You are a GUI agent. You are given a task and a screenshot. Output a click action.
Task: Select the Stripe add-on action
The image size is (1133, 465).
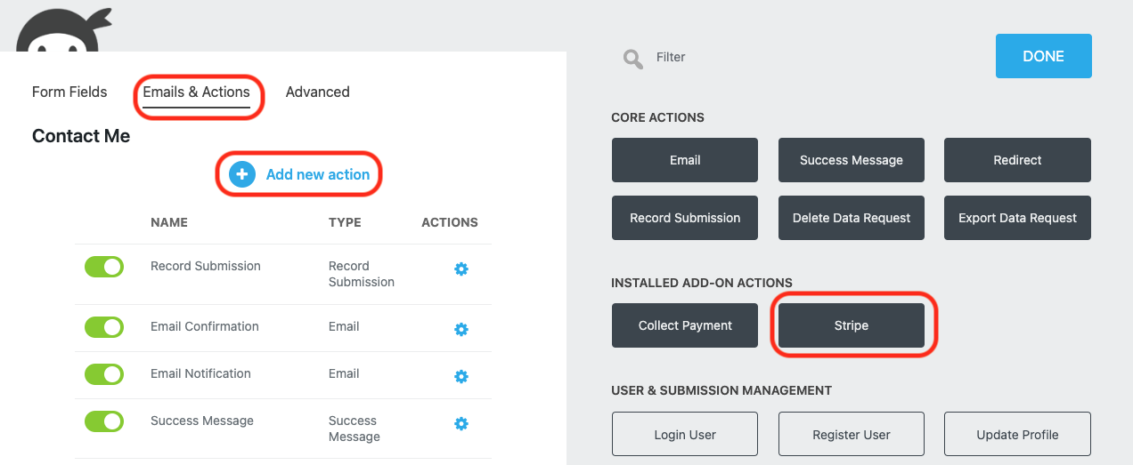[852, 325]
